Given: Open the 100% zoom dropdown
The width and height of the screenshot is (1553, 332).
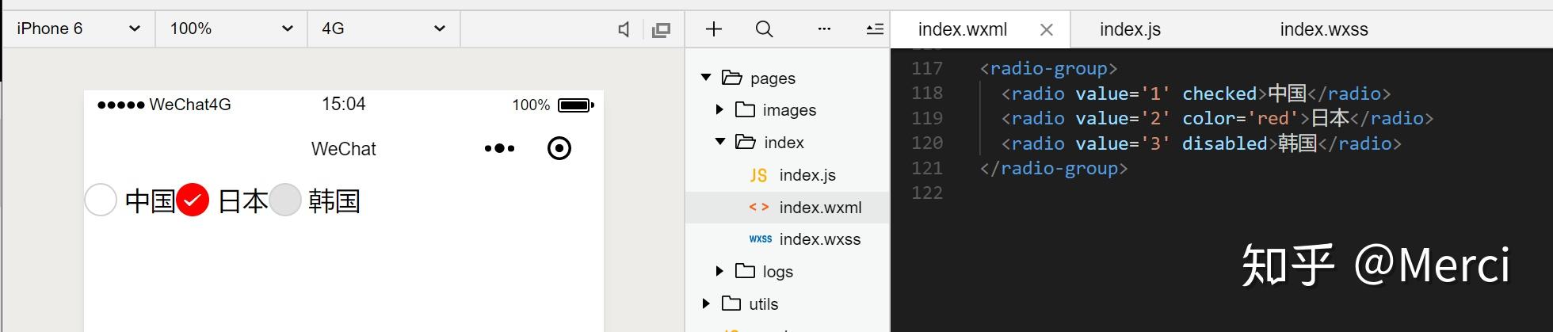Looking at the screenshot, I should tap(231, 29).
